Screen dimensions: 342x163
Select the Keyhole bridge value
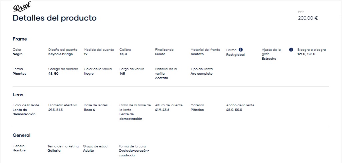point(60,54)
